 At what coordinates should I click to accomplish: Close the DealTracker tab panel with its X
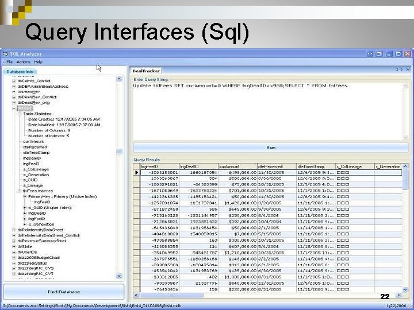(408, 69)
